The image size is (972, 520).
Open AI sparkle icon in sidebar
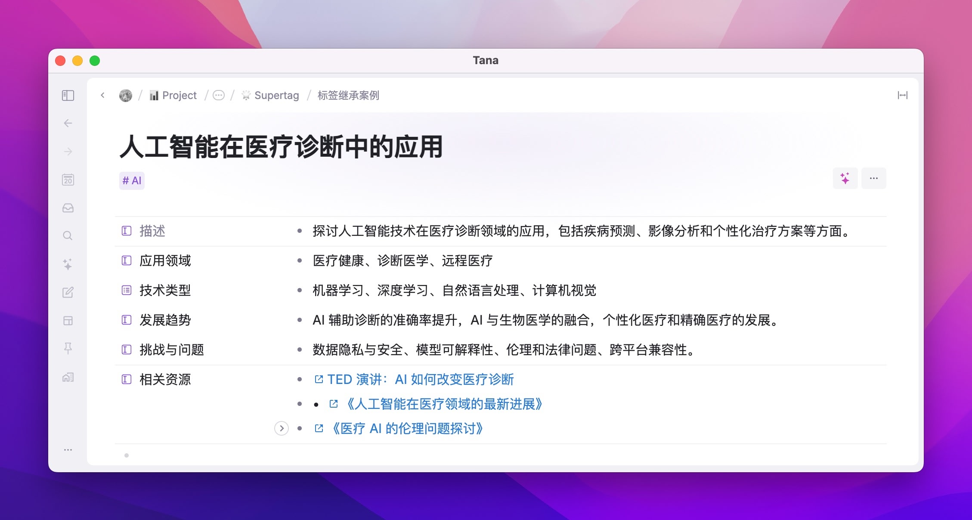pyautogui.click(x=68, y=264)
